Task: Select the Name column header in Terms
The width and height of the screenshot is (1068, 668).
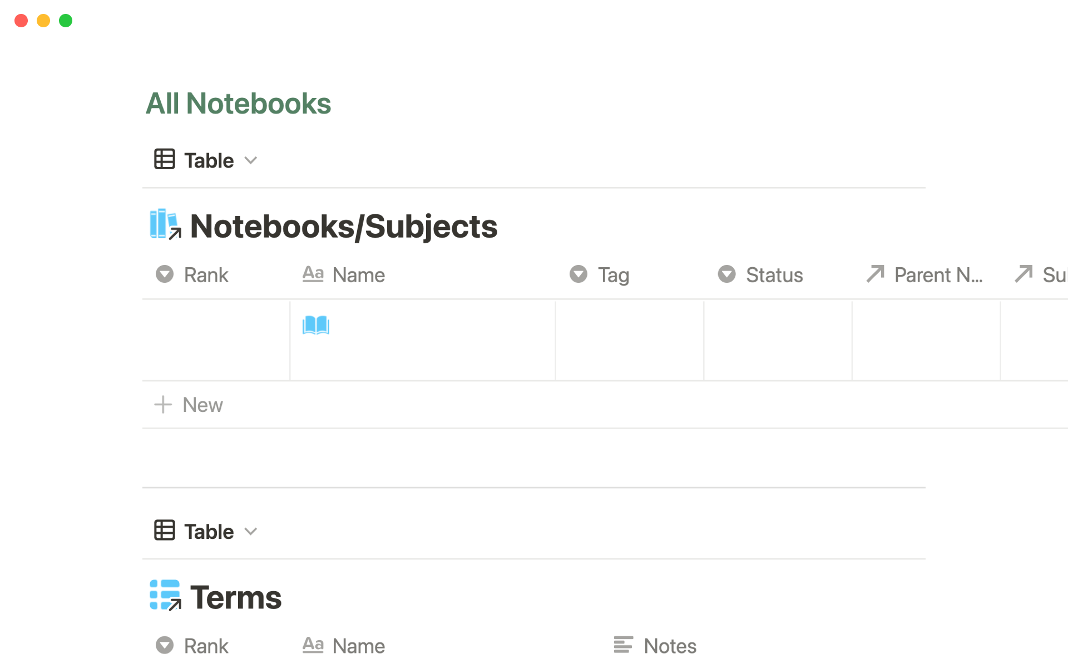Action: pos(358,646)
